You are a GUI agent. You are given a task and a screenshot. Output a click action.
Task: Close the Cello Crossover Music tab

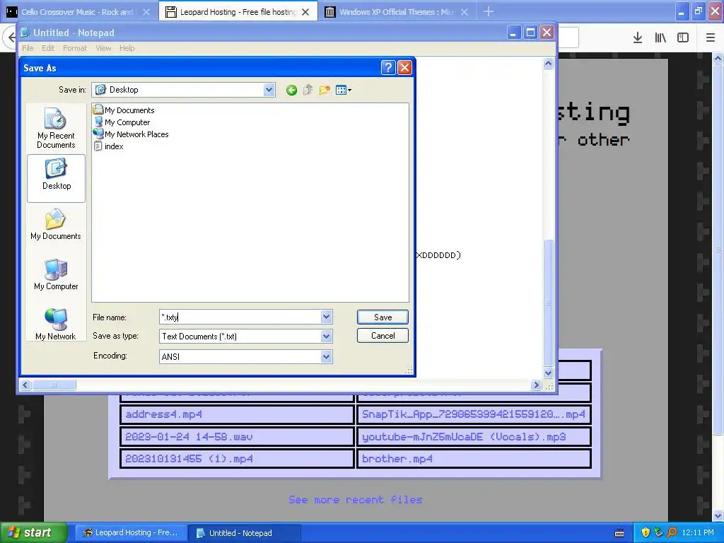point(146,12)
